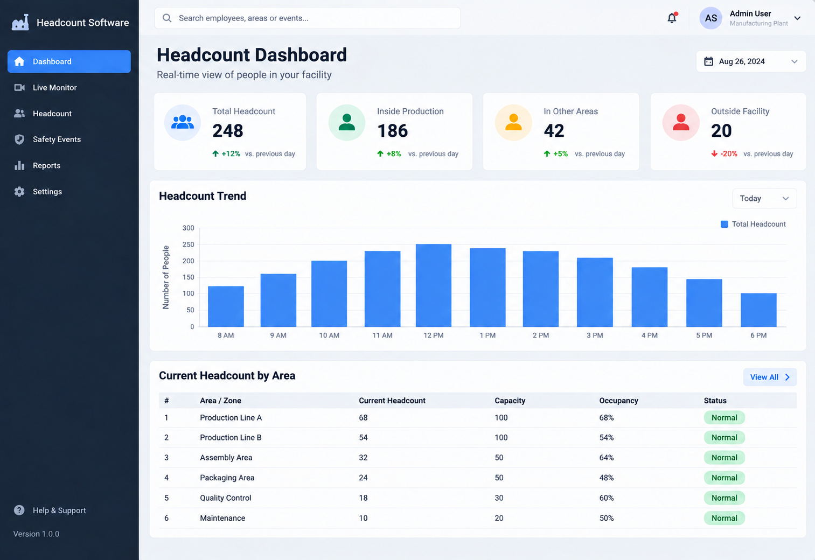Click the Area / Zone column header
The image size is (815, 560).
pos(220,401)
